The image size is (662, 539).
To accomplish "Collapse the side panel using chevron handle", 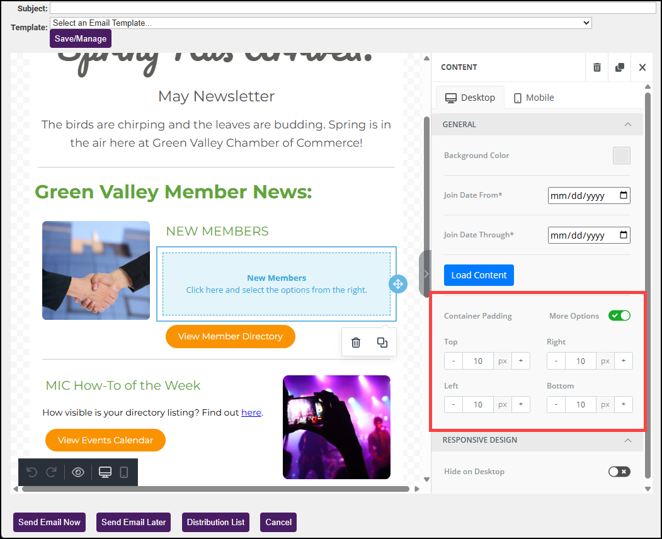I will (426, 274).
